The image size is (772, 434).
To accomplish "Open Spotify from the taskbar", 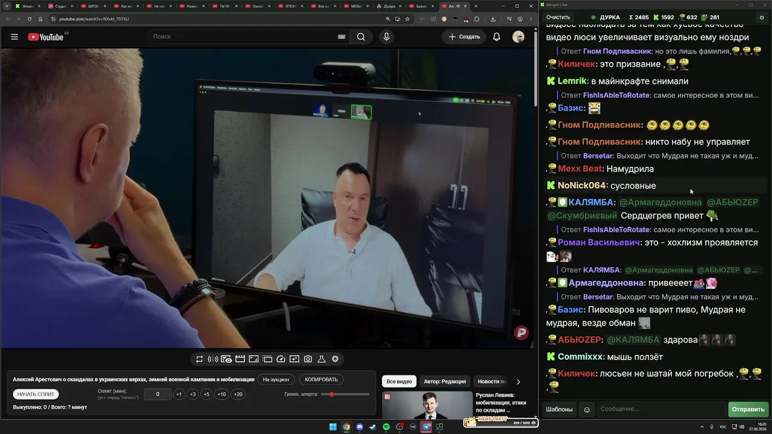I will [386, 427].
